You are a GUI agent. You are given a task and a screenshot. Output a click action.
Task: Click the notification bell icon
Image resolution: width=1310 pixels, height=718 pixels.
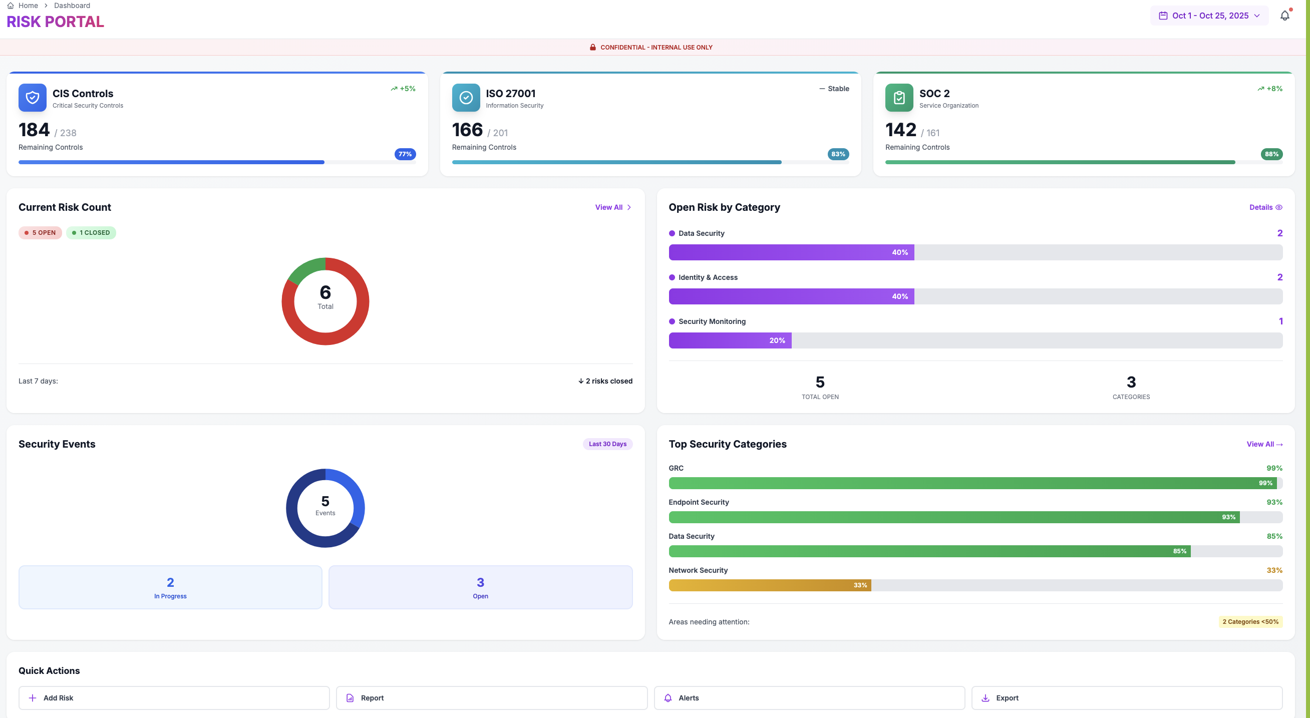1284,16
